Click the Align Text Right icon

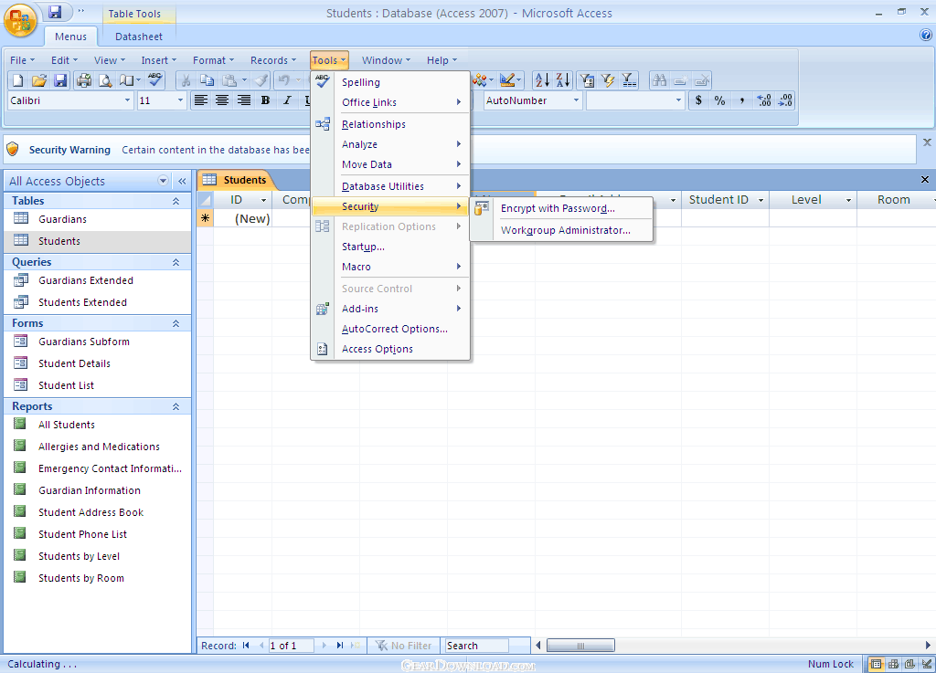(x=243, y=100)
